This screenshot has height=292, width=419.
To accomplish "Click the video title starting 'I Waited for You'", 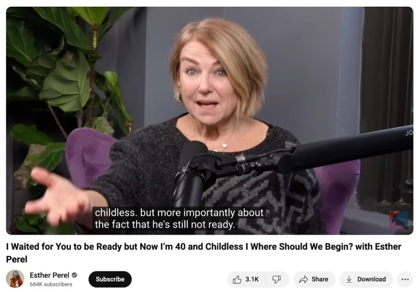I will (203, 253).
